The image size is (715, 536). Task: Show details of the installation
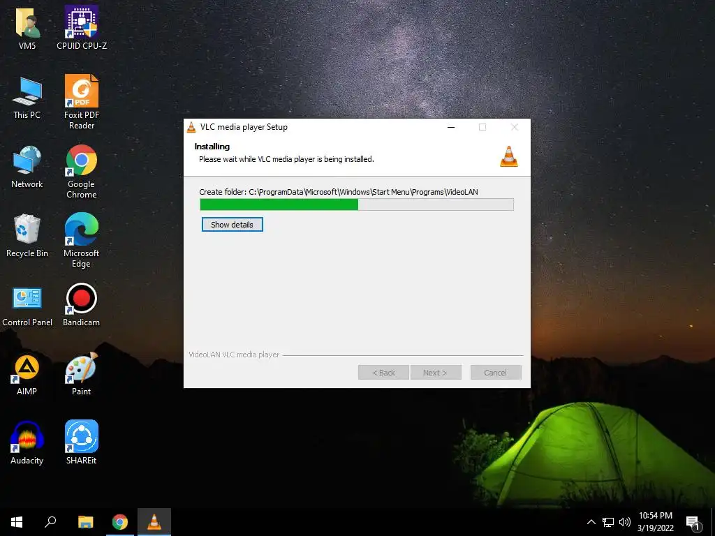pos(232,224)
